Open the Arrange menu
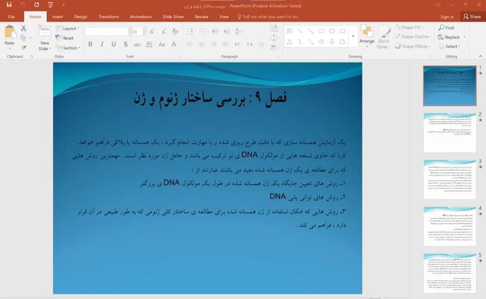Screen dimensions: 486x299 366,36
